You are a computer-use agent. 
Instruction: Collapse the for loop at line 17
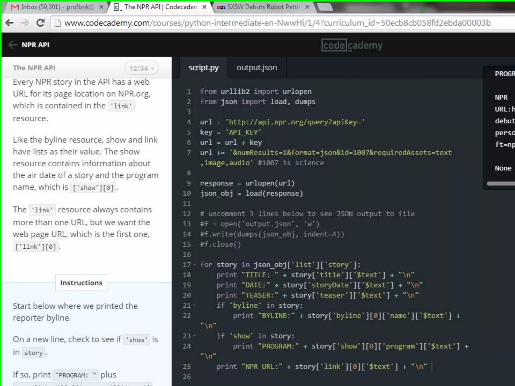[x=194, y=265]
